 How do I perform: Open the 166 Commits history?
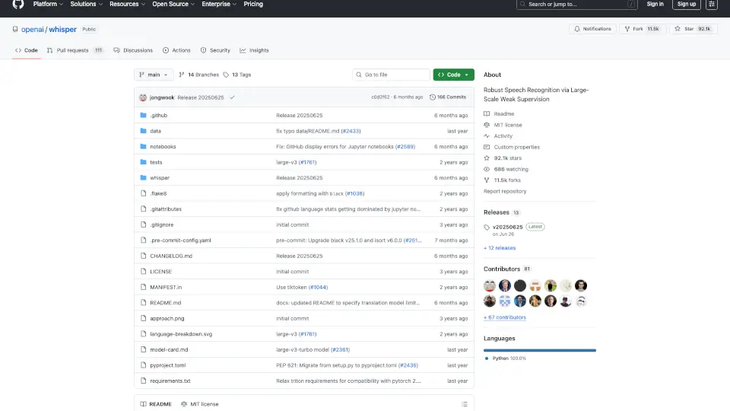coord(448,97)
